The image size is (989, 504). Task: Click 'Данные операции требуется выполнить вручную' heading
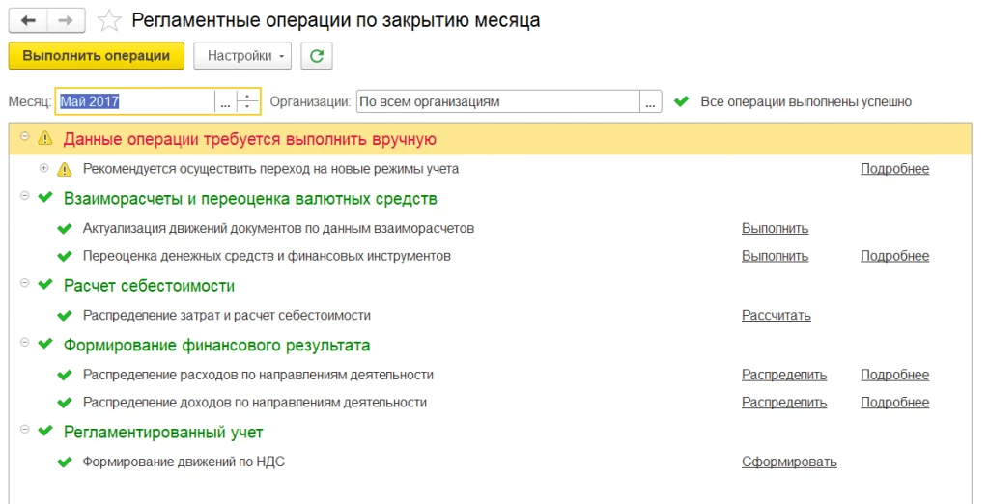[x=249, y=139]
